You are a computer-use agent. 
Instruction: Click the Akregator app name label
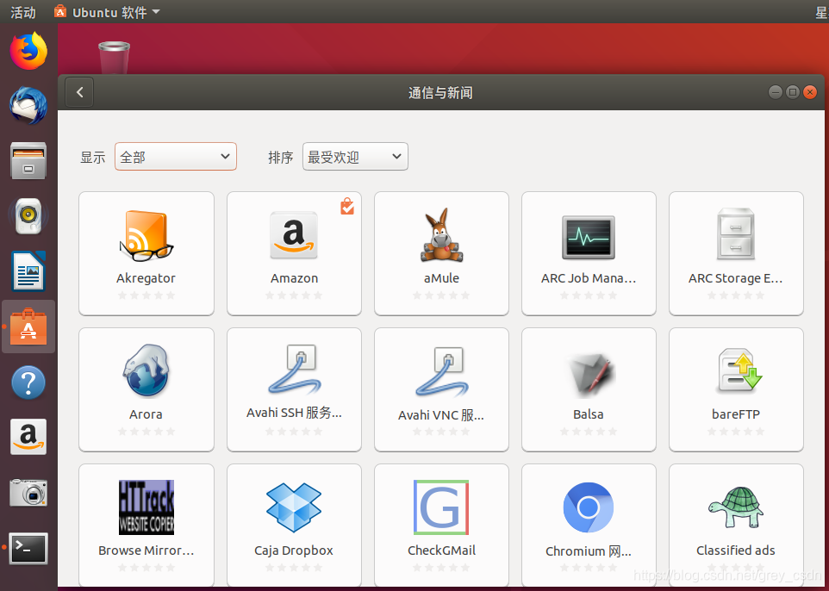146,278
